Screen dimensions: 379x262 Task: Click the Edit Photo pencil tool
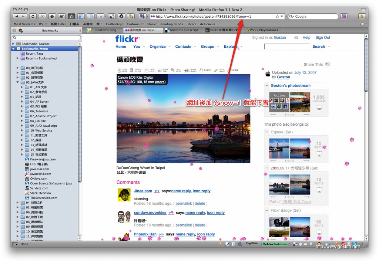pos(219,70)
